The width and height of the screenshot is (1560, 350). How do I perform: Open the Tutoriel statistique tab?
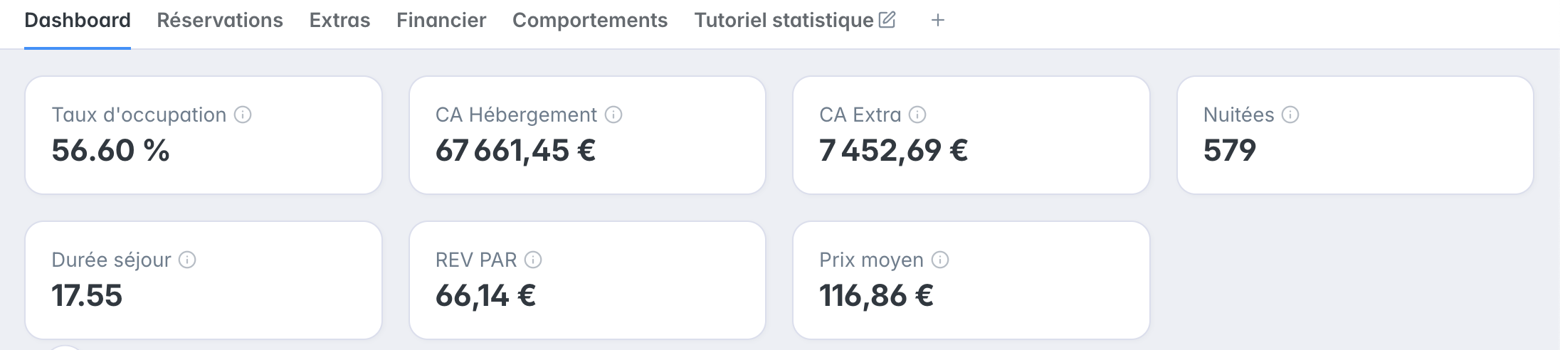(x=784, y=21)
